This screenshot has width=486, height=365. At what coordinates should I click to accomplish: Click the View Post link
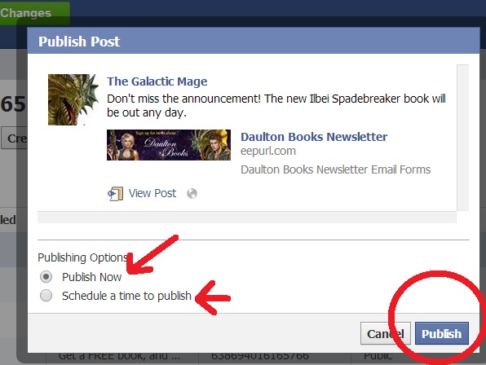pos(152,193)
